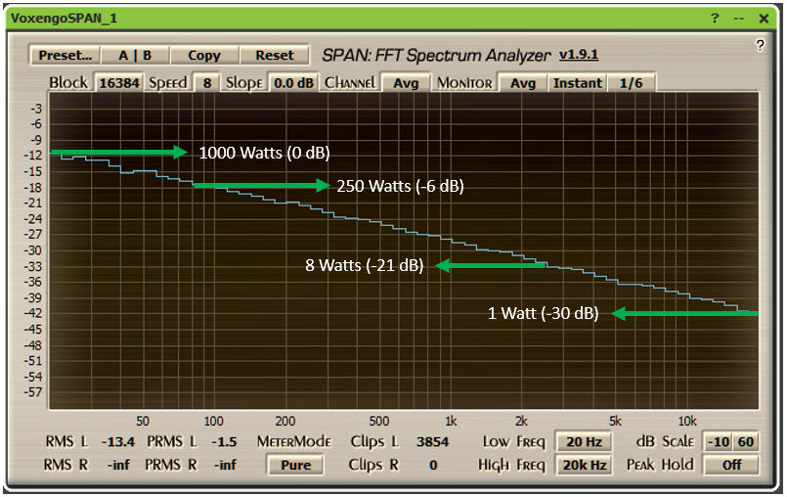Set the Low Freq 20 Hz field
The image size is (787, 497).
coord(584,441)
